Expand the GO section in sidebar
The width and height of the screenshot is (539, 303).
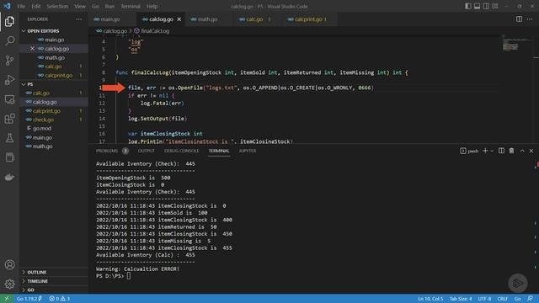[x=30, y=290]
